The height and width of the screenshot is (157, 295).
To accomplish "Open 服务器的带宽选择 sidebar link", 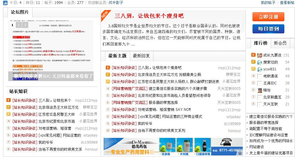I will tap(264, 123).
